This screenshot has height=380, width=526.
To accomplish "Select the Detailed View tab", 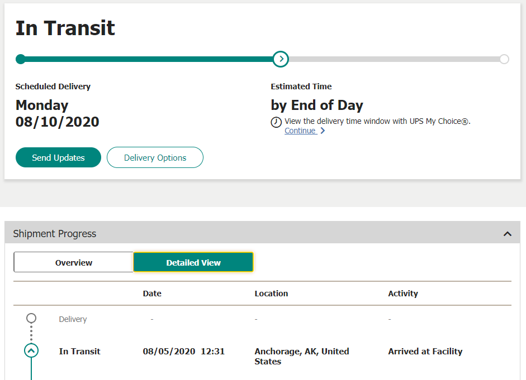I will [x=193, y=262].
